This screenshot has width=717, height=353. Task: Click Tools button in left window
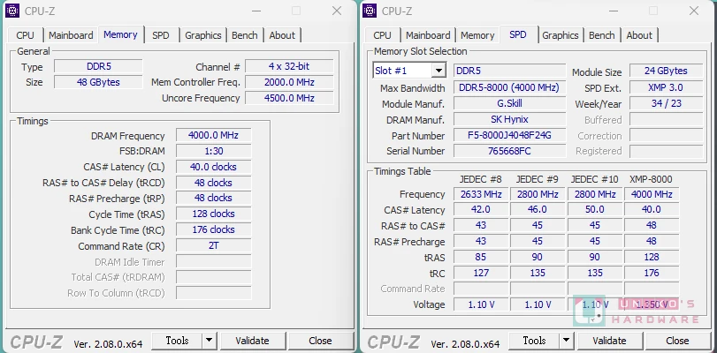[177, 341]
